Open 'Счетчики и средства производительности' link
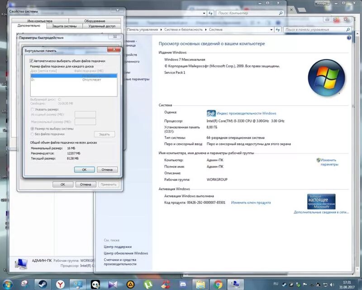 pos(120,262)
